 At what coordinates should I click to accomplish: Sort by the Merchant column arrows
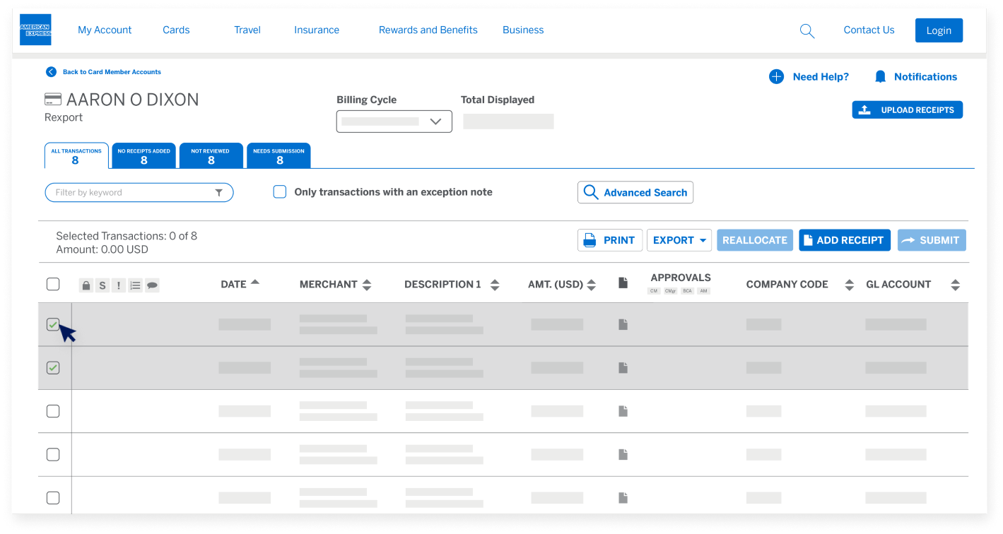[366, 285]
